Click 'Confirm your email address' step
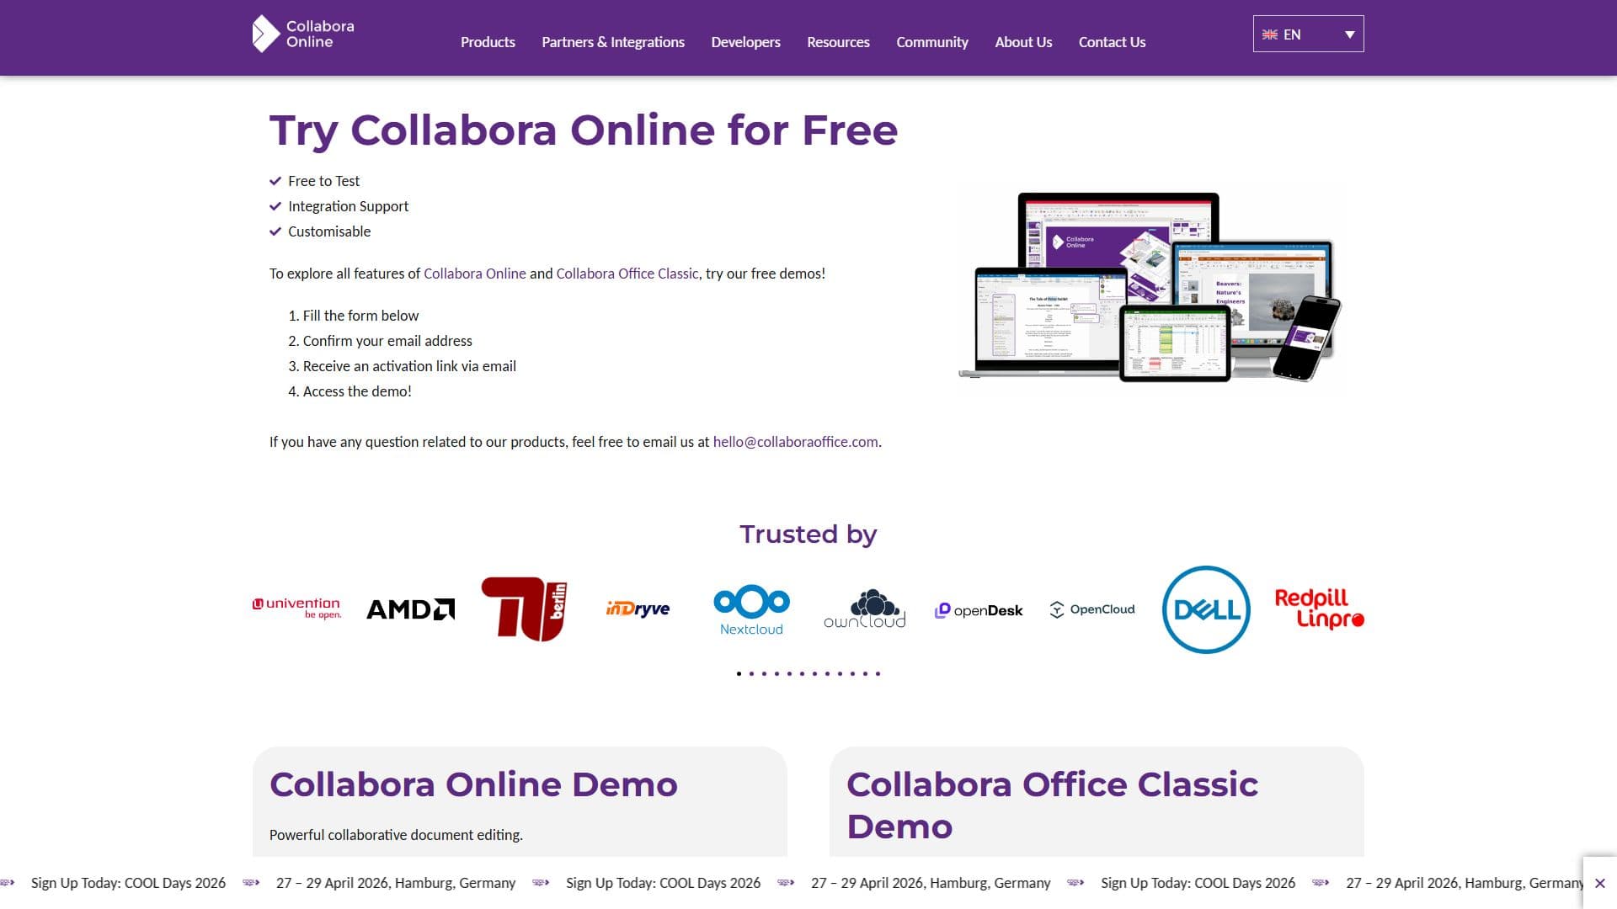This screenshot has width=1617, height=909. [x=387, y=341]
